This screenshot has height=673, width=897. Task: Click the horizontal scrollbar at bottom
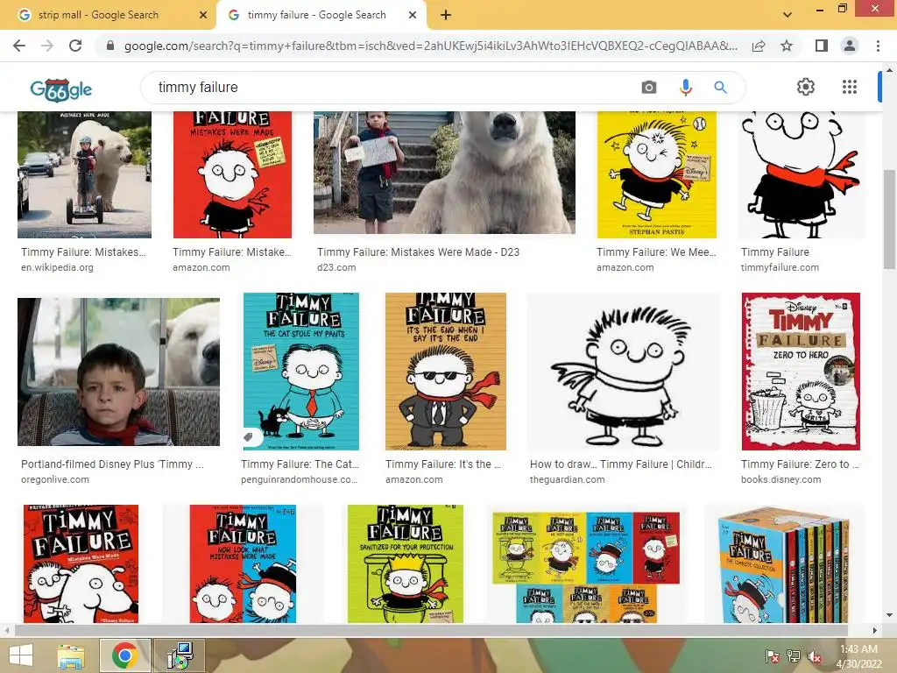[x=431, y=630]
